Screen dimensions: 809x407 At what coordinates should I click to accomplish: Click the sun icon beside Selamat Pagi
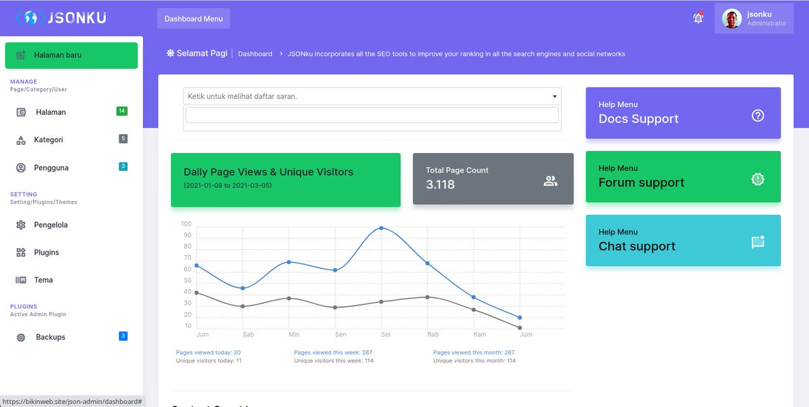(x=171, y=53)
